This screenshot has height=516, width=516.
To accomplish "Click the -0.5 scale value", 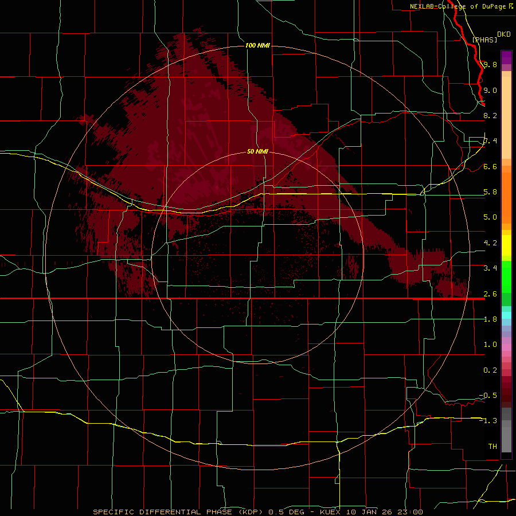I will [488, 396].
